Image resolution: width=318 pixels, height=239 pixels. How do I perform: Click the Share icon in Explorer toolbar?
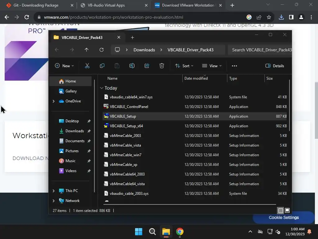click(x=147, y=66)
